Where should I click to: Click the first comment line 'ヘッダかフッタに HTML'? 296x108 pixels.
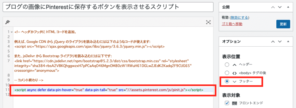45,32
